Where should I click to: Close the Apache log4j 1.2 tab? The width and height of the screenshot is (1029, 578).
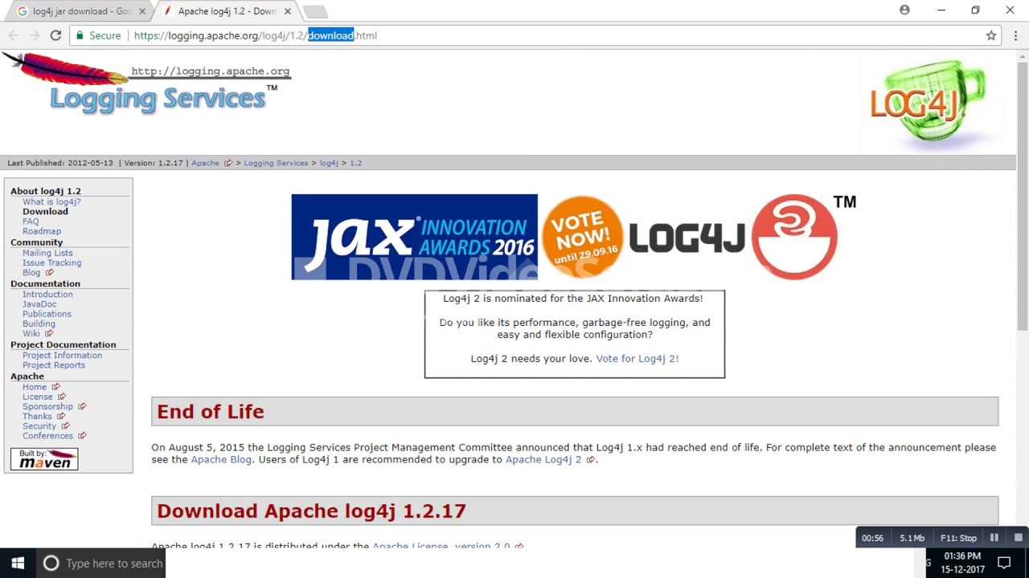(x=288, y=11)
